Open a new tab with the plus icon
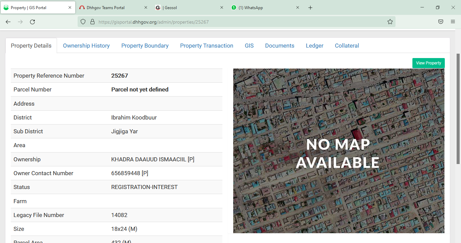Image resolution: width=461 pixels, height=243 pixels. [310, 8]
